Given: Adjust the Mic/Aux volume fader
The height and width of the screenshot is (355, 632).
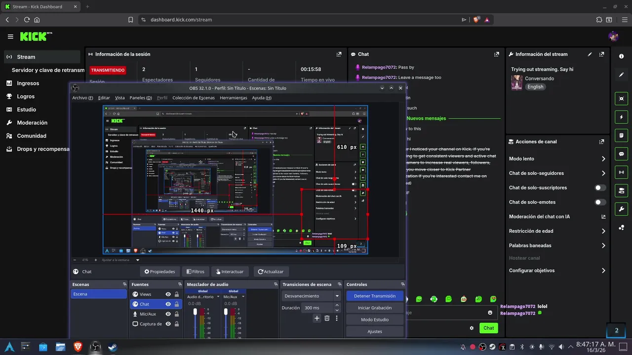Looking at the screenshot, I should [226, 312].
